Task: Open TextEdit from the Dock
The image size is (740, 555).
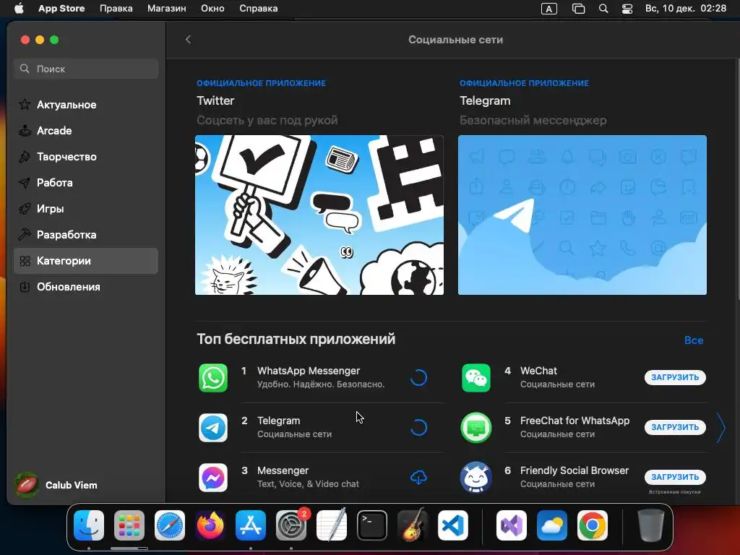Action: pyautogui.click(x=331, y=525)
